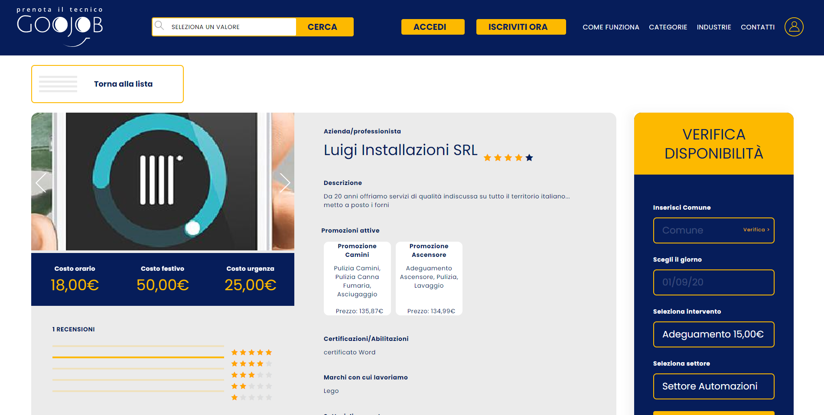Click the search magnifier icon
Screen dimensions: 824x415
(x=160, y=26)
